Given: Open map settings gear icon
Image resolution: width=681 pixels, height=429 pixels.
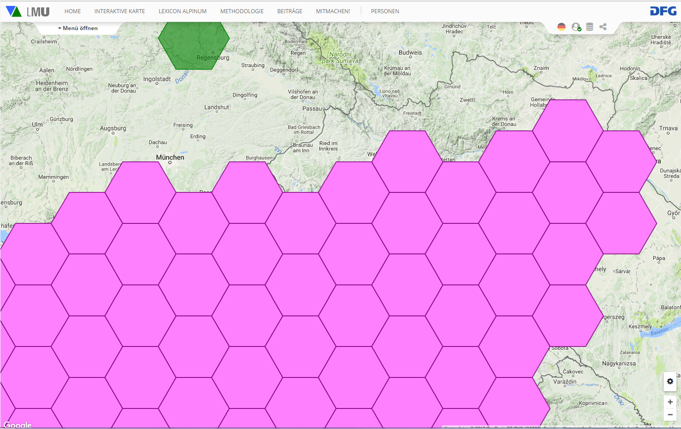Looking at the screenshot, I should pos(670,381).
